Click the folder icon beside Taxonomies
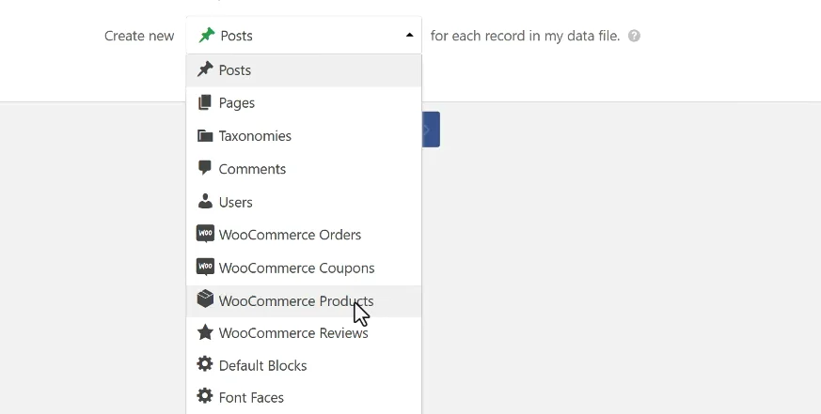 (205, 136)
